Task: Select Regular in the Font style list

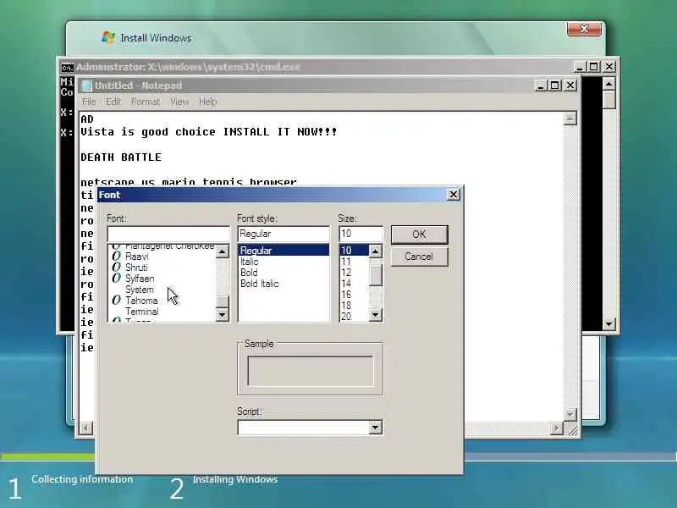Action: (283, 250)
